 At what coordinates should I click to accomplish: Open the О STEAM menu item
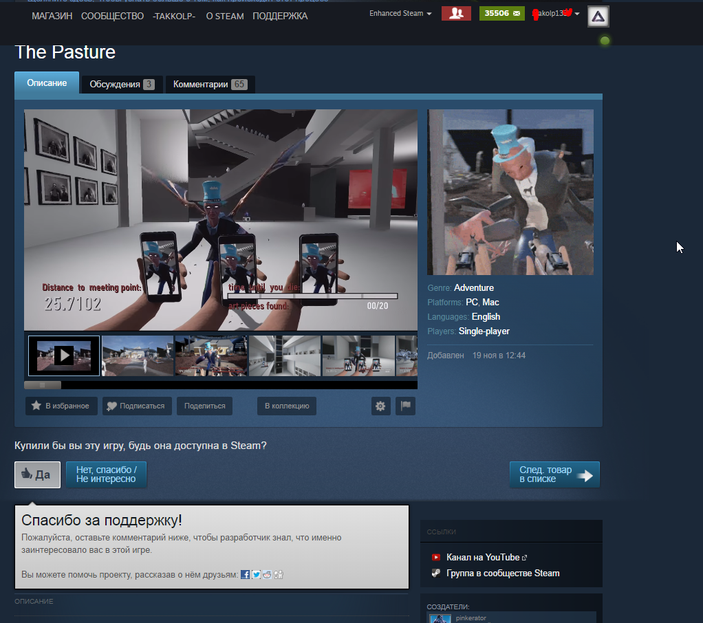click(x=225, y=16)
